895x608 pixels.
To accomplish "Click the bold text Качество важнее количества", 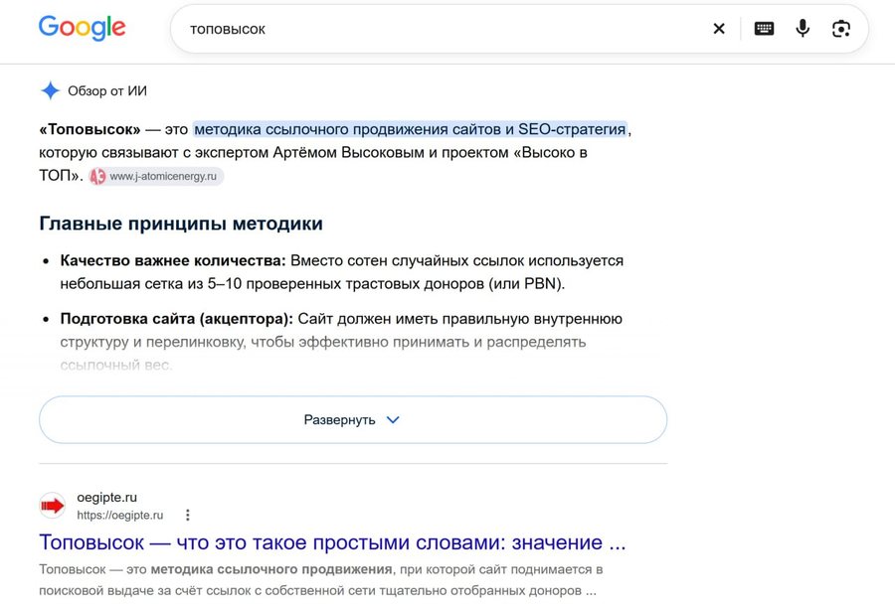I will pos(173,260).
